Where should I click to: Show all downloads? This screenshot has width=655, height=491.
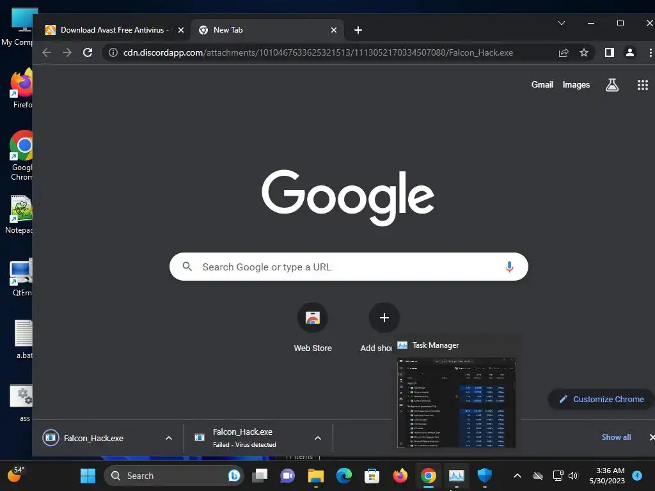coord(616,437)
